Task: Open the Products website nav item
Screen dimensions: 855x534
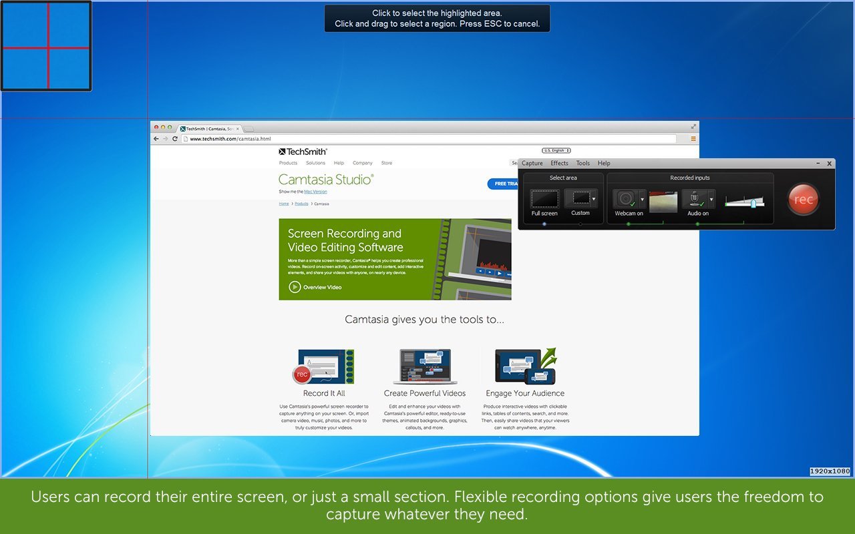Action: [288, 163]
